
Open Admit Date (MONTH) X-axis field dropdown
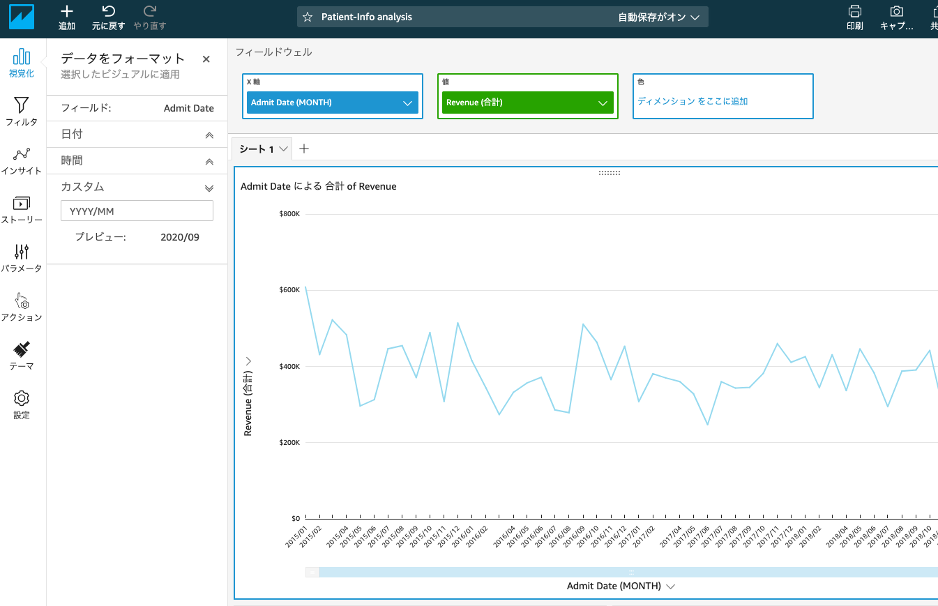pyautogui.click(x=408, y=103)
